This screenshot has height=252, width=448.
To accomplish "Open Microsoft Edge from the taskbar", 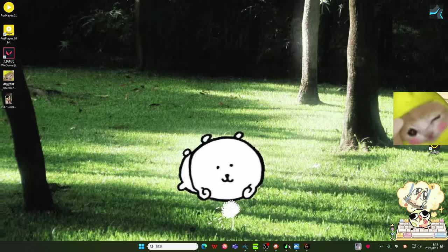I will tap(204, 246).
